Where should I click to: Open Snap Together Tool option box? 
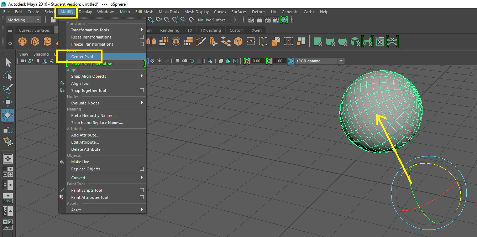click(142, 91)
